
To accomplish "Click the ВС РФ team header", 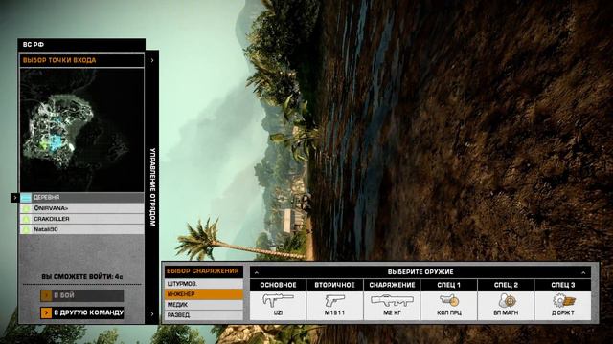I will [x=81, y=45].
